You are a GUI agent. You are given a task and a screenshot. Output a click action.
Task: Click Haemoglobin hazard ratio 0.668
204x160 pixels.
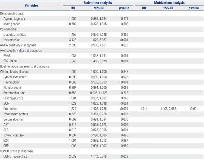coord(73,82)
